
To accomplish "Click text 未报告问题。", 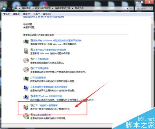I will coord(29,28).
